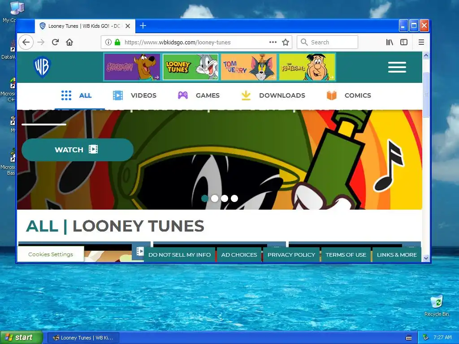The image size is (459, 344).
Task: Open AD CHOICES link
Action: tap(239, 255)
